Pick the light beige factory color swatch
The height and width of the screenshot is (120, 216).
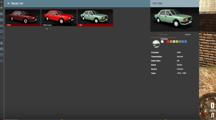click(174, 42)
